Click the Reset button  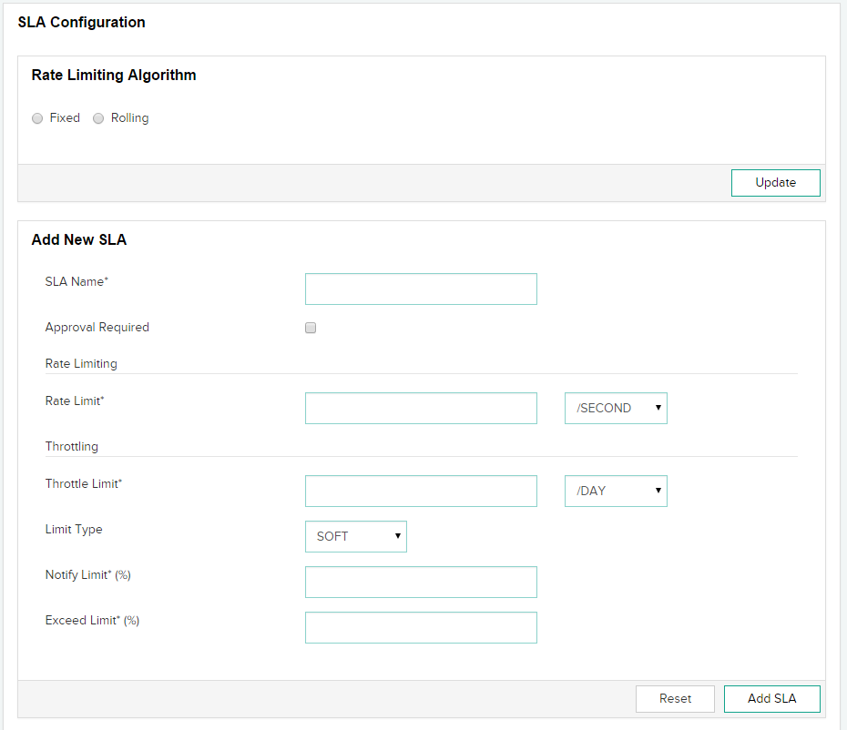click(675, 699)
